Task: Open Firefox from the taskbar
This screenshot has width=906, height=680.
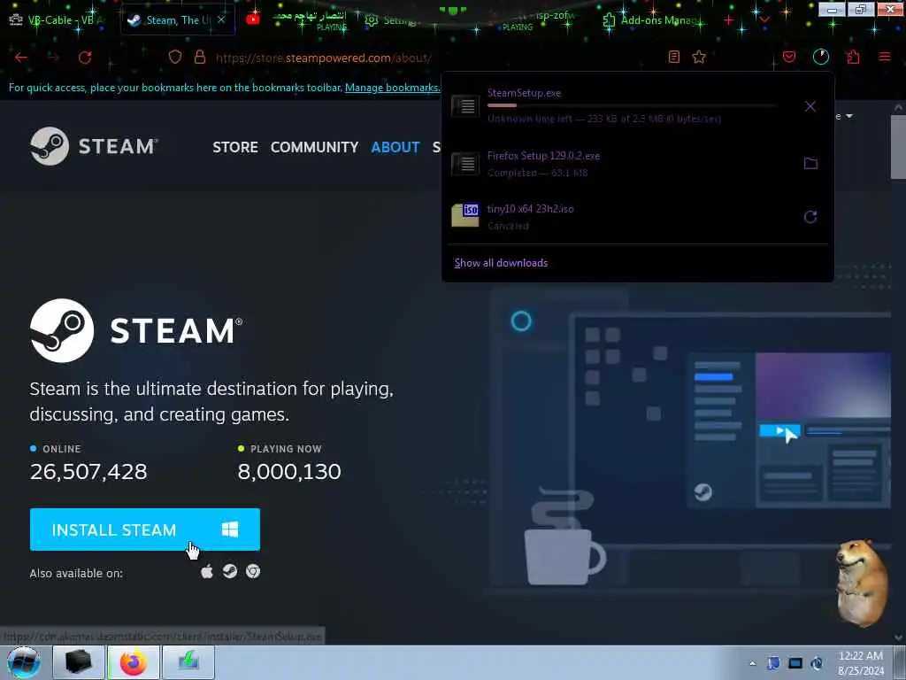Action: coord(134,662)
